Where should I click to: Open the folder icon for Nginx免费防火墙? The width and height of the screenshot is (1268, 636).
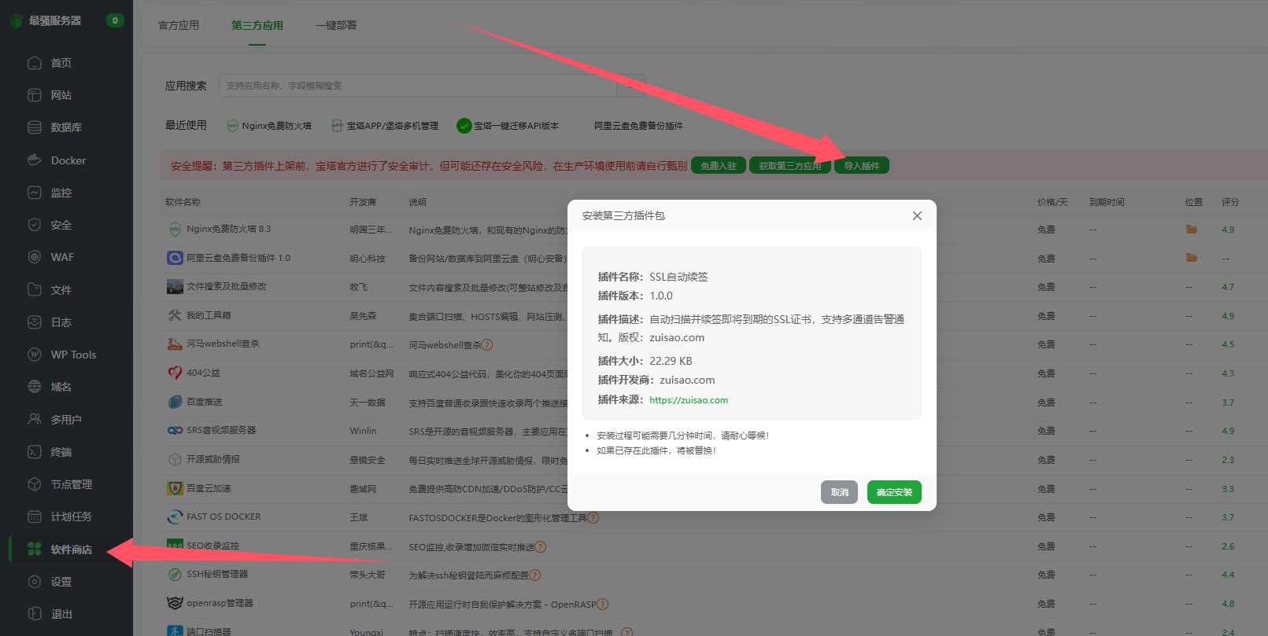1192,230
